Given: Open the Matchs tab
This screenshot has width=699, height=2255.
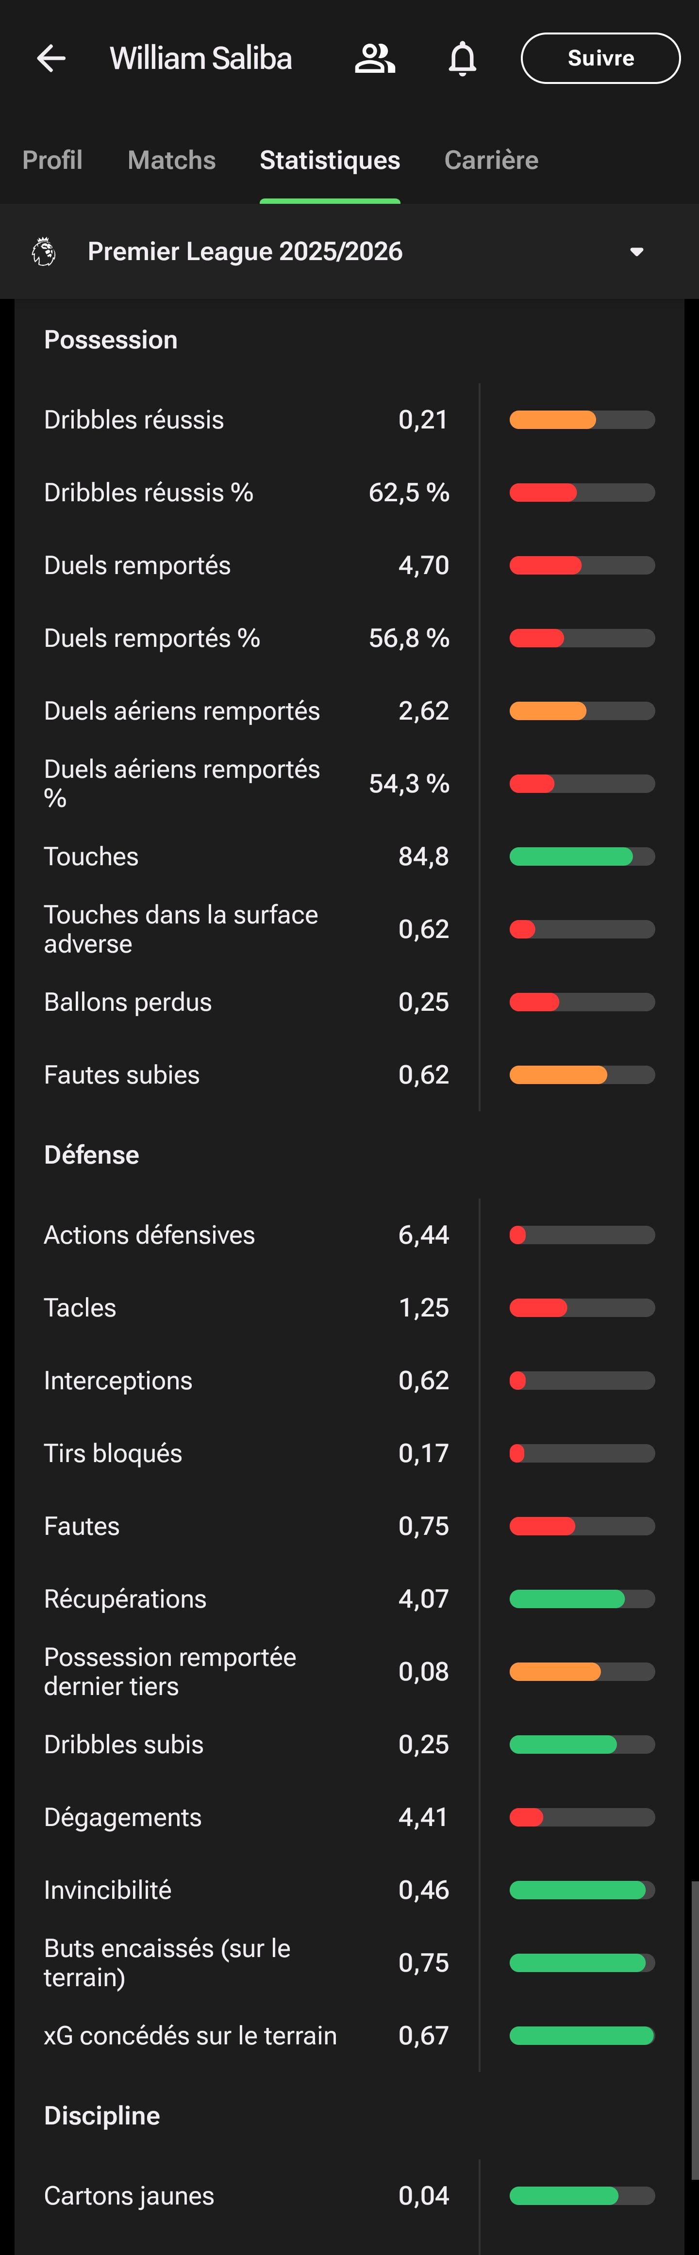Looking at the screenshot, I should pyautogui.click(x=172, y=160).
